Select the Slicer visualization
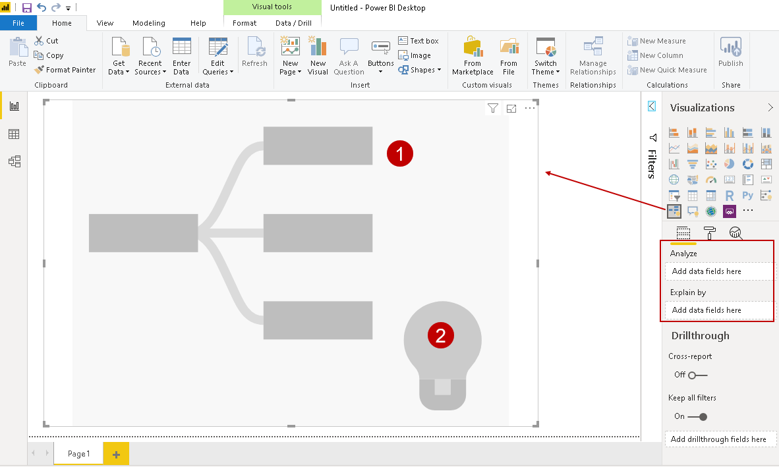Image resolution: width=779 pixels, height=467 pixels. pos(674,195)
